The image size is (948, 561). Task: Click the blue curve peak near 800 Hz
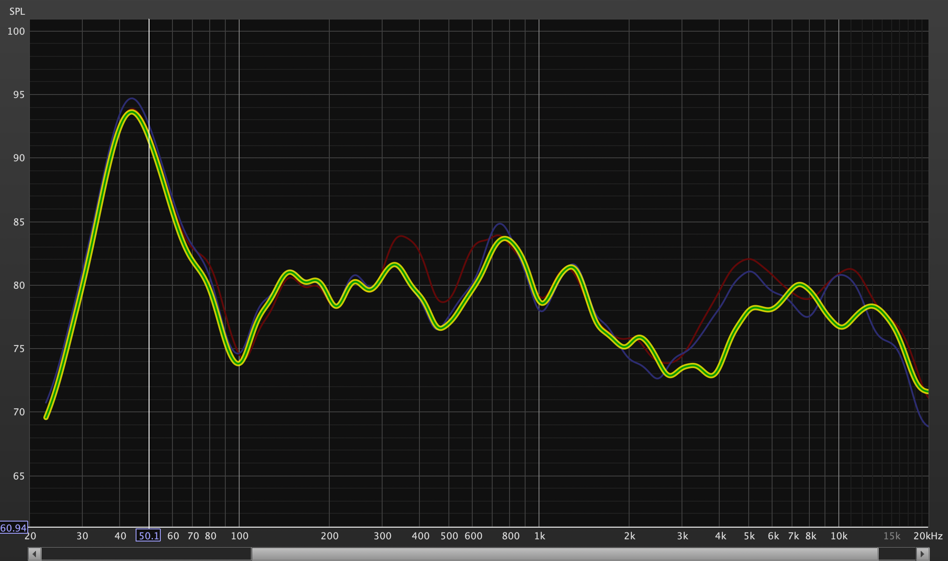coord(500,224)
